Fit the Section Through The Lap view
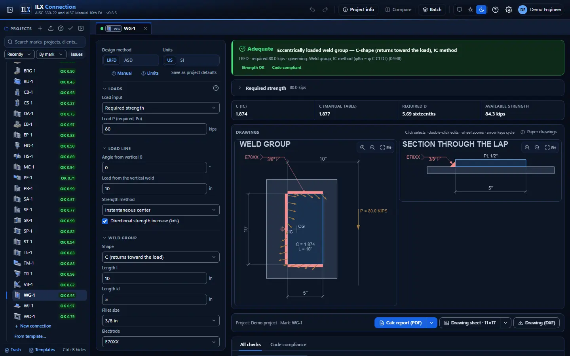This screenshot has width=570, height=356. [550, 148]
